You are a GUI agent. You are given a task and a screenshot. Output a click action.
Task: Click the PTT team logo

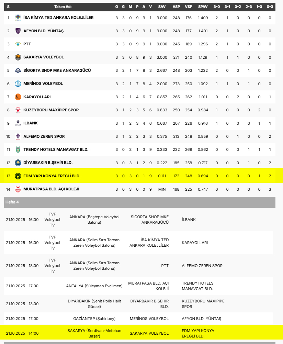(18, 44)
